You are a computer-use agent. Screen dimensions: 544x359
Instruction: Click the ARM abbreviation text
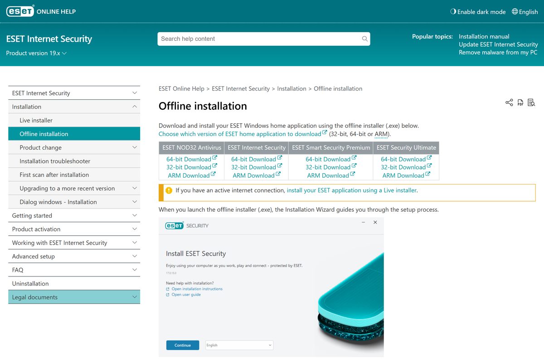381,134
